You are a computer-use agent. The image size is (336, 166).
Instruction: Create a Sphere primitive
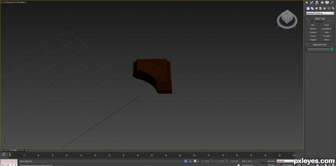pos(313,29)
